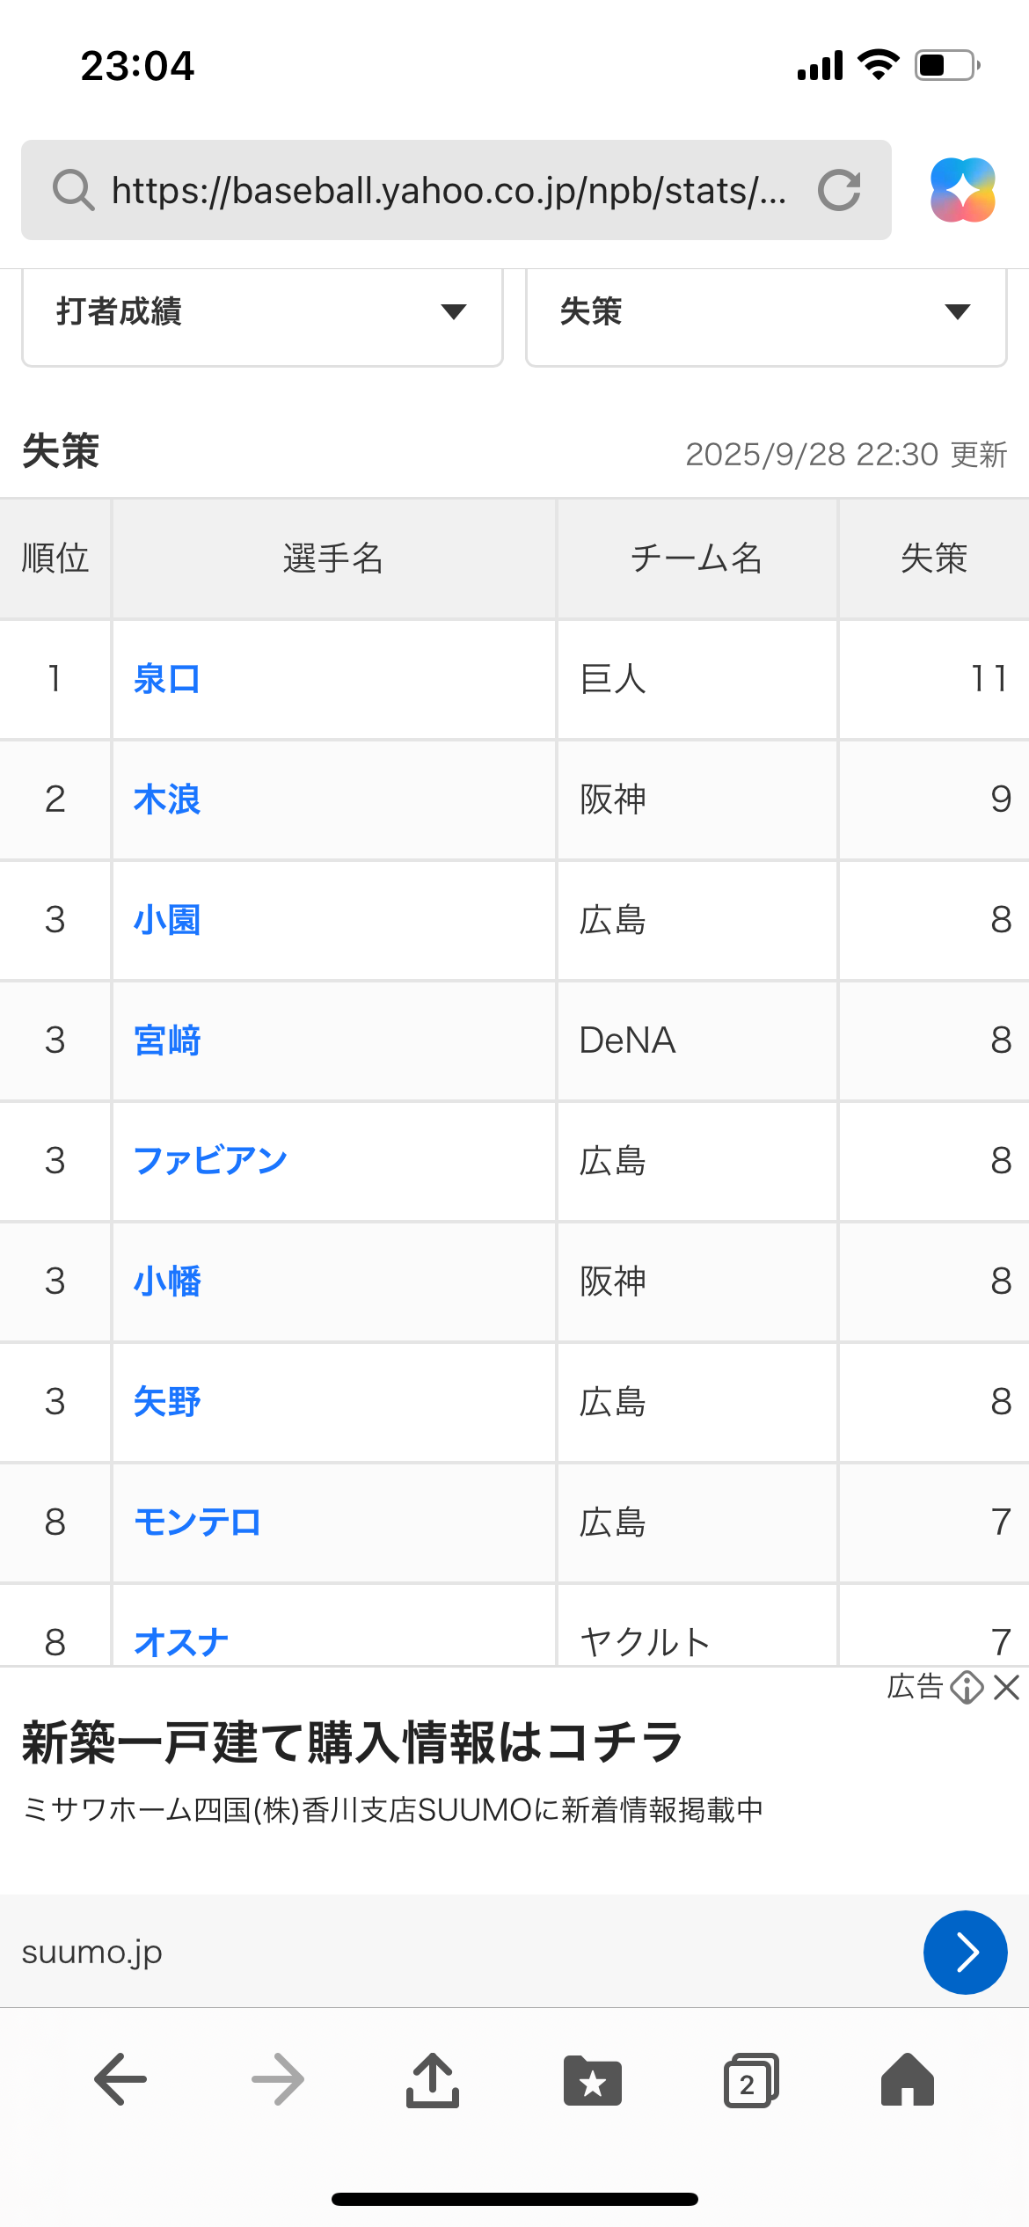1029x2227 pixels.
Task: Open the colorful AI assistant icon
Action: click(x=963, y=190)
